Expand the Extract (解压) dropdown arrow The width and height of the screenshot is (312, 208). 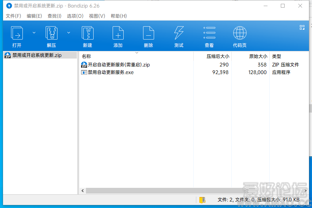68,33
